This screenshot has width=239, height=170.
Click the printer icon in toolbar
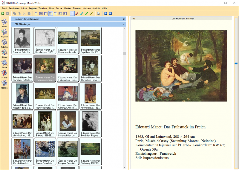[98, 13]
